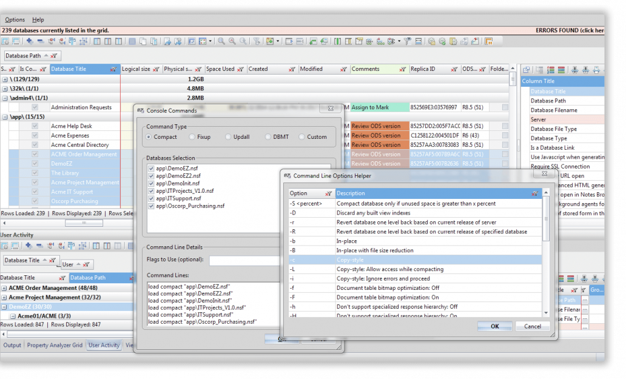Select the -c Copy-style option row
Viewport: 626px width, 379px height.
pyautogui.click(x=415, y=260)
